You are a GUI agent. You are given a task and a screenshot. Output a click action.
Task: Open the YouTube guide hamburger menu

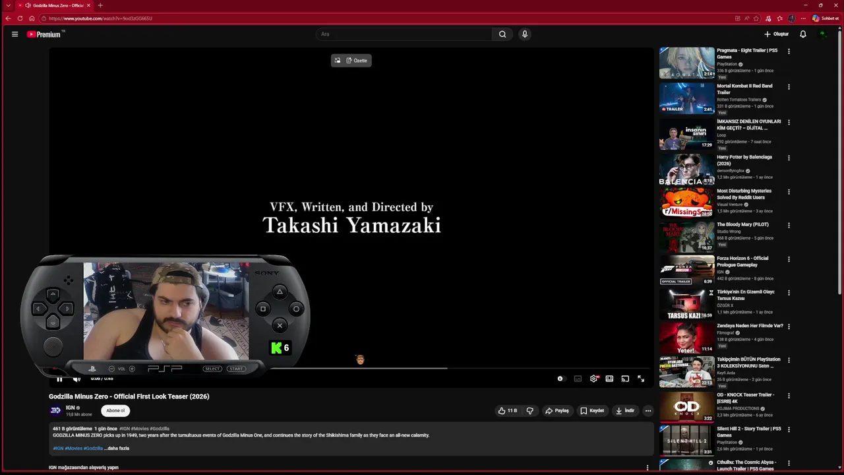15,34
